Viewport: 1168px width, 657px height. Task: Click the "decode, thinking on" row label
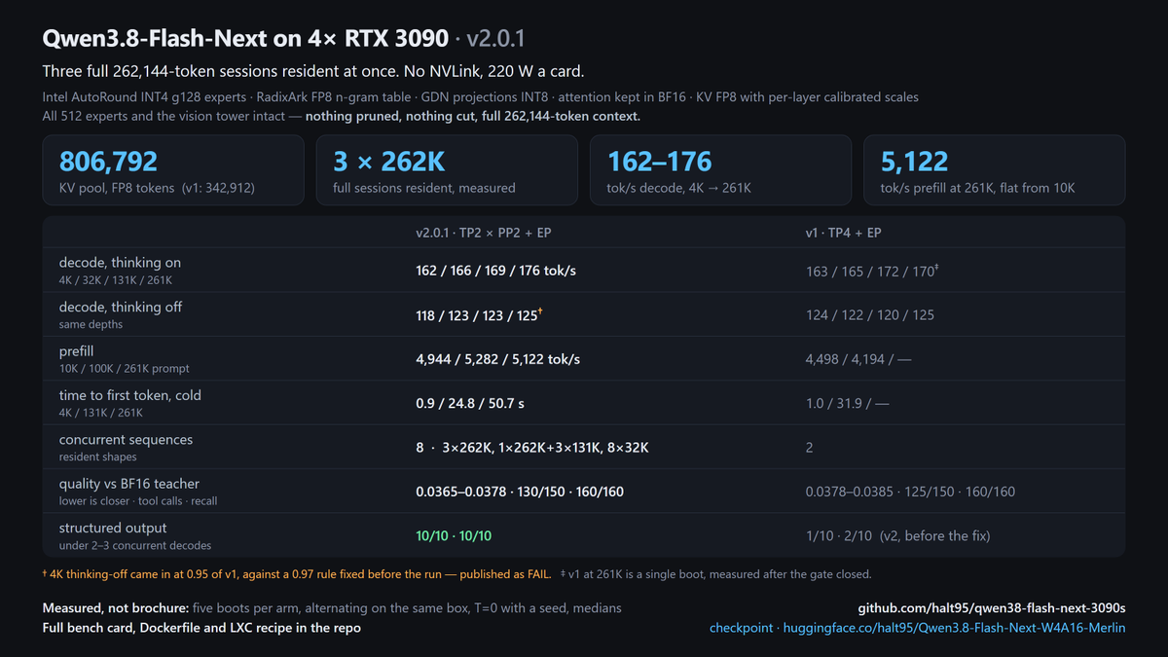(120, 263)
